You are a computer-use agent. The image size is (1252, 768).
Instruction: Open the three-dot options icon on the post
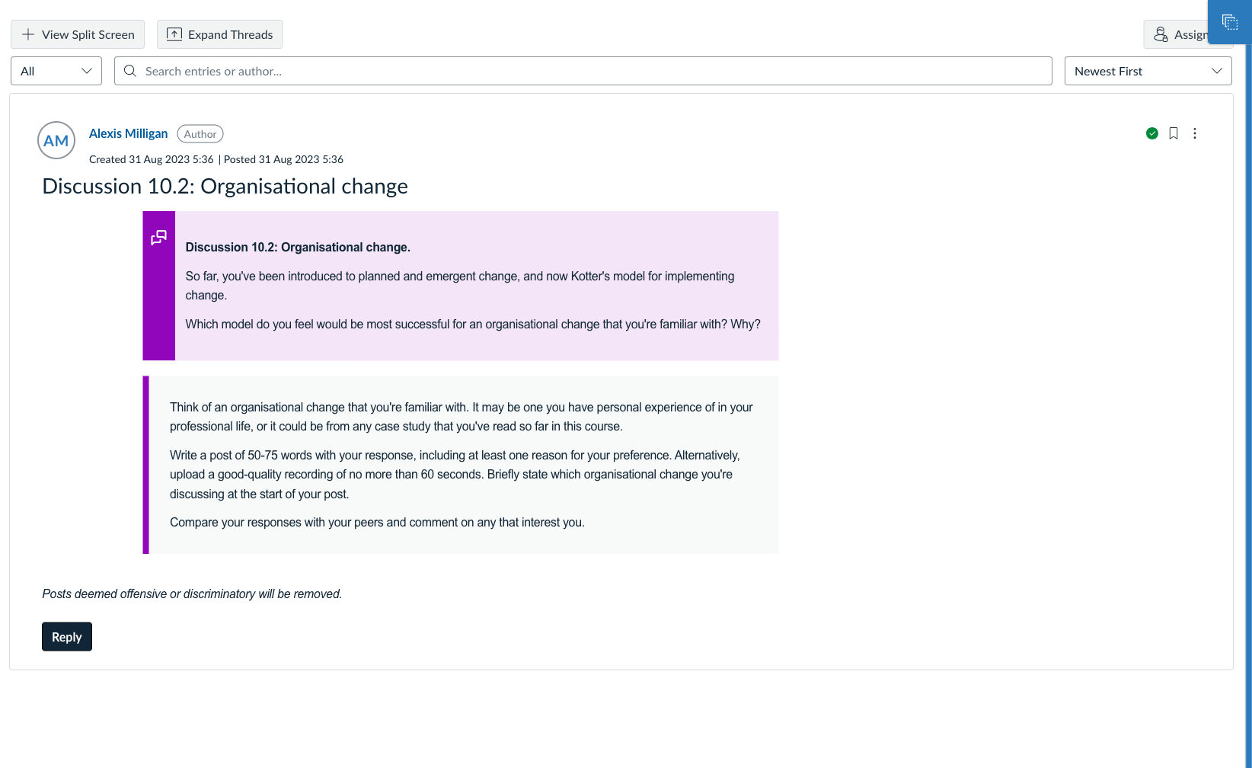(x=1195, y=133)
